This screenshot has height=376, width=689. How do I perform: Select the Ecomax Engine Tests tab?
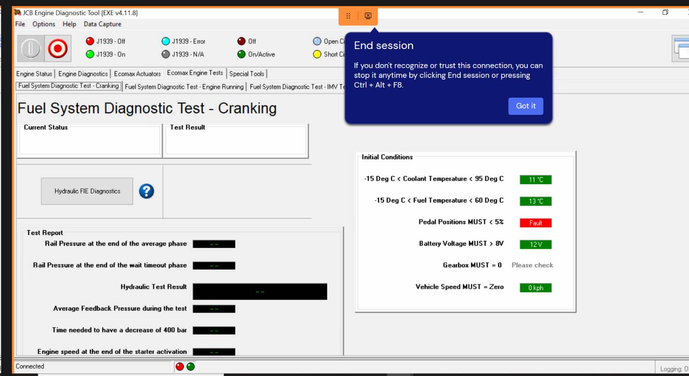(195, 73)
